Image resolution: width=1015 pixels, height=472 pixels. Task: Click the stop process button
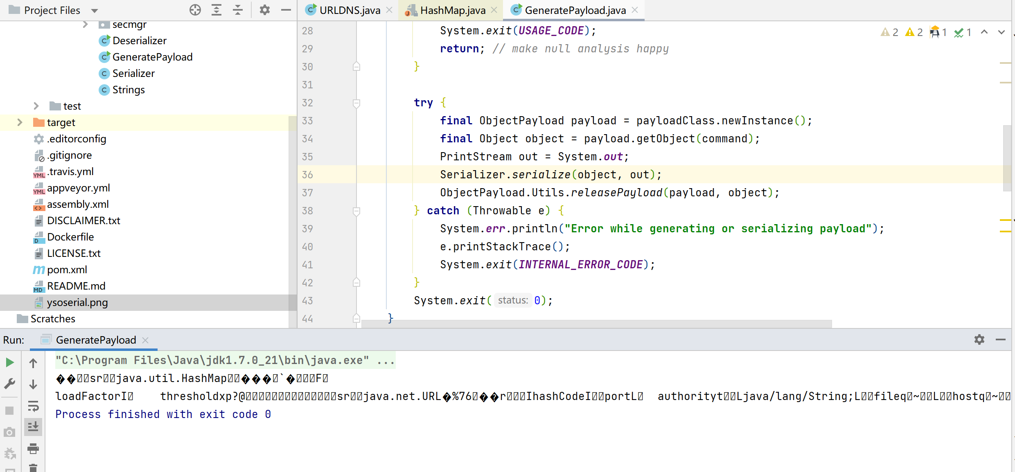[10, 410]
